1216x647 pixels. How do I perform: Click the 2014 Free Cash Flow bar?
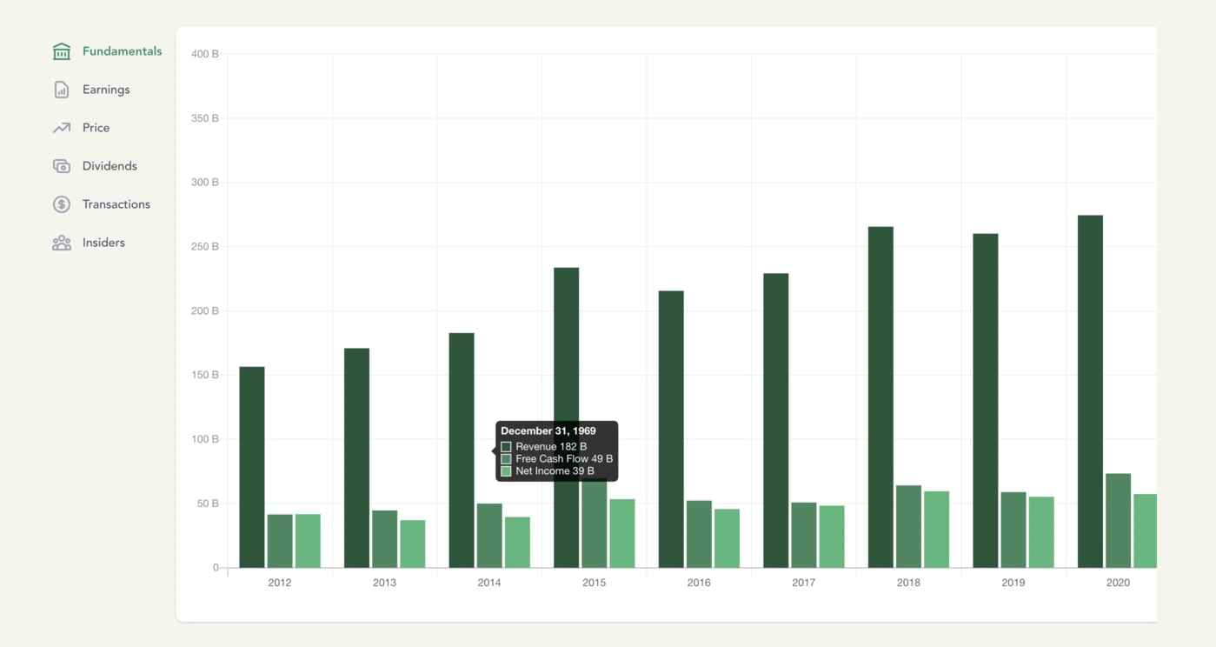click(489, 536)
